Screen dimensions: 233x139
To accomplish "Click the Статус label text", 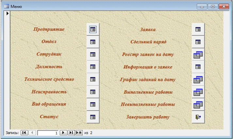I will (x=49, y=117).
